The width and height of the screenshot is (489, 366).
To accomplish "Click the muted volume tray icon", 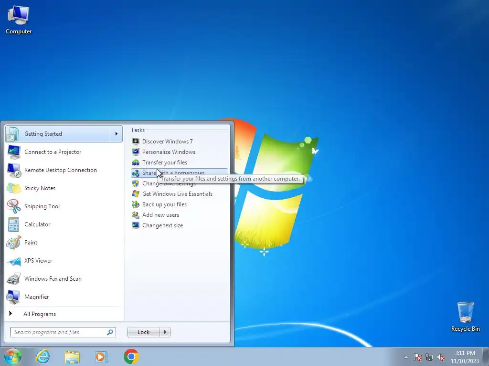I will 441,357.
